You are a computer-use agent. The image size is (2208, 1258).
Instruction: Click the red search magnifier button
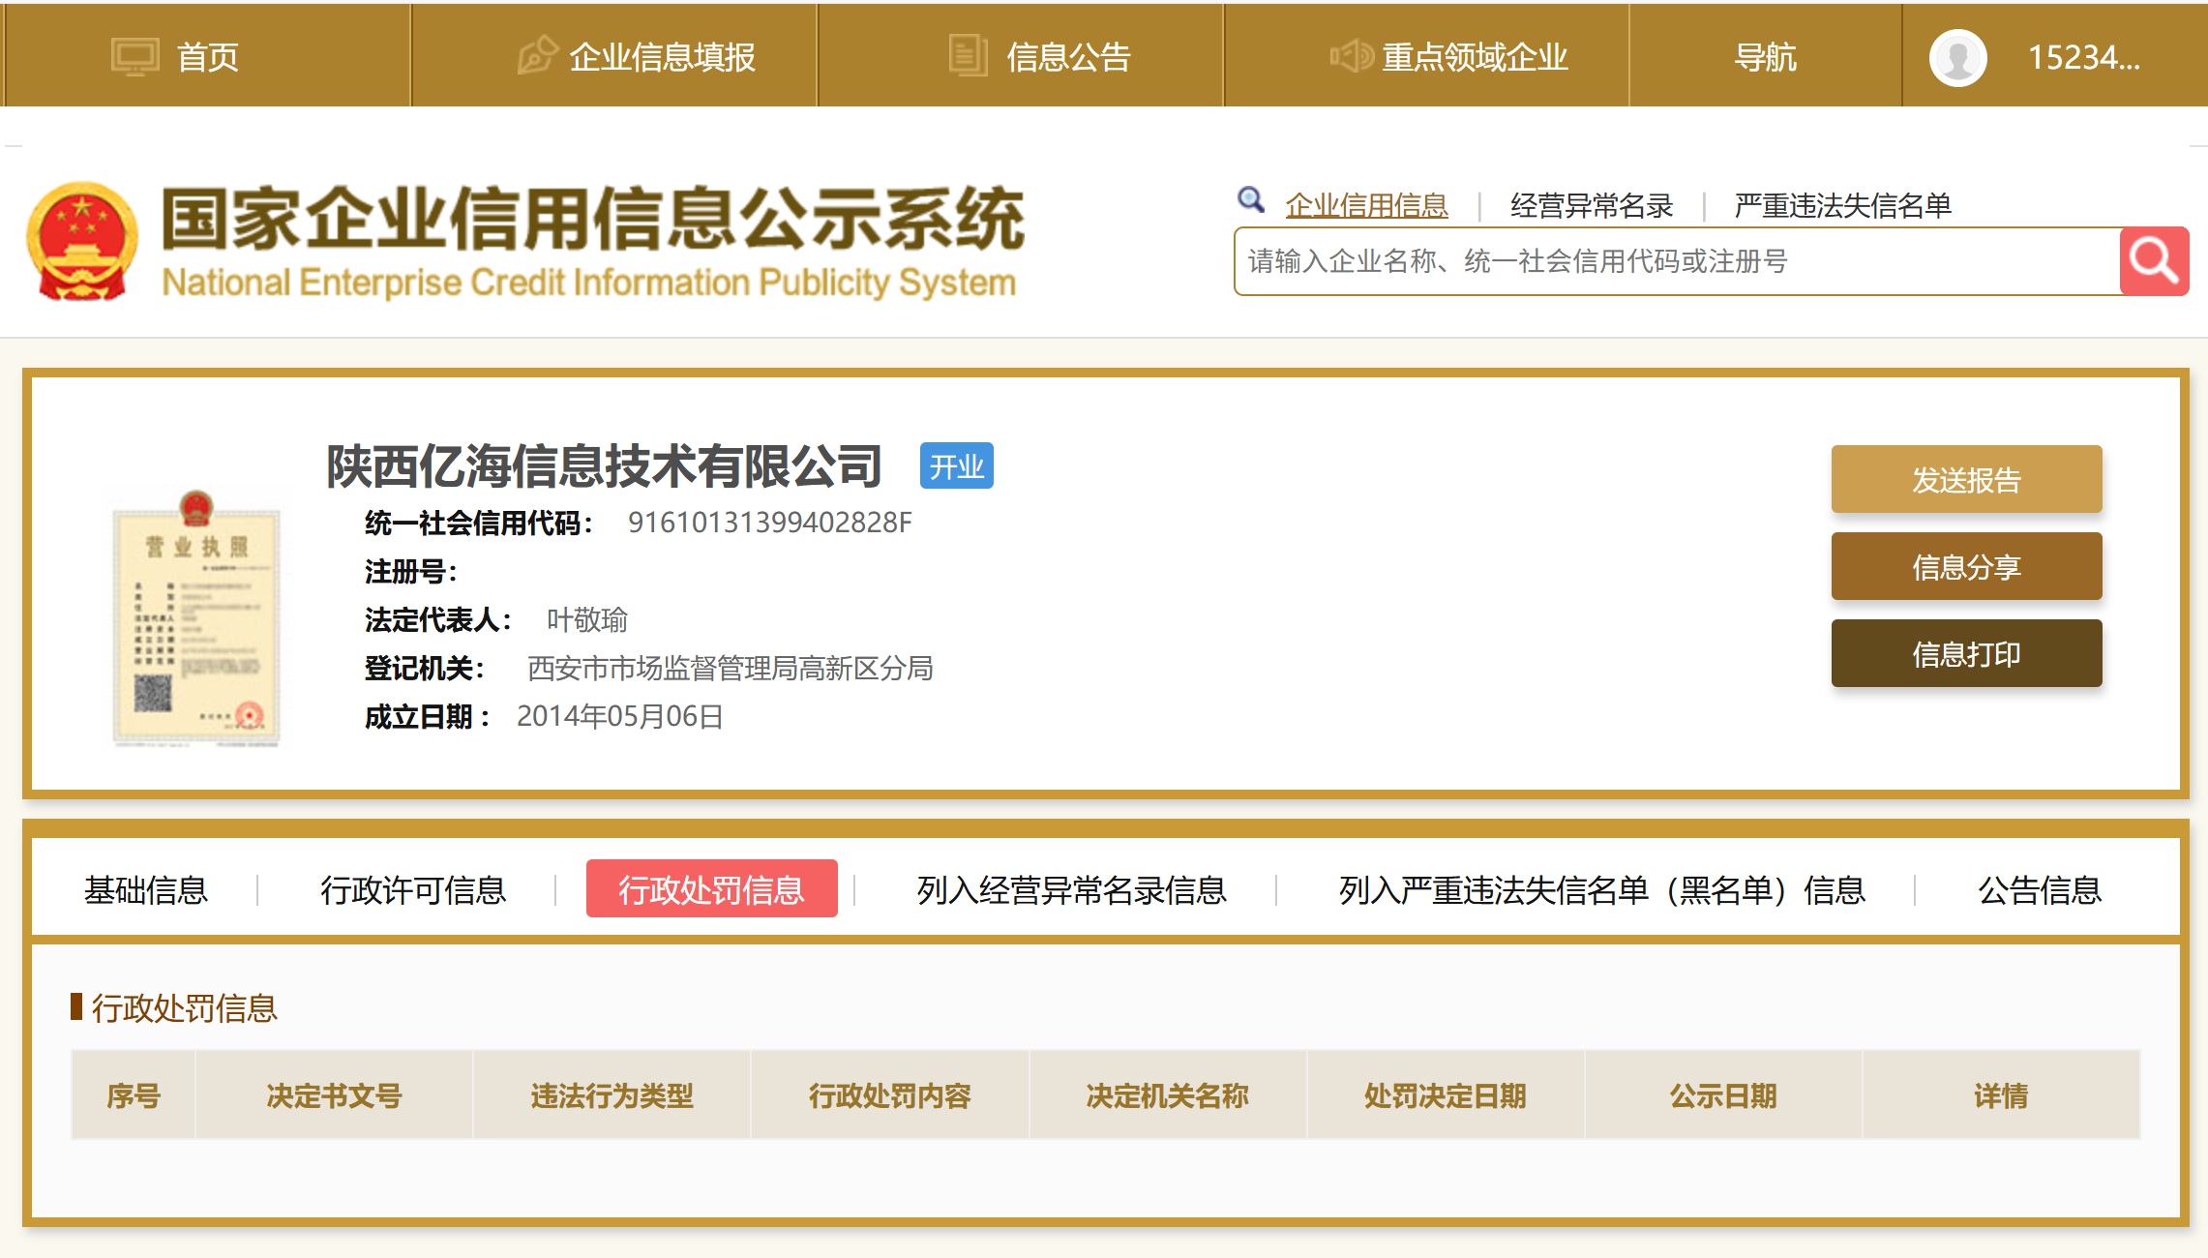click(2153, 261)
